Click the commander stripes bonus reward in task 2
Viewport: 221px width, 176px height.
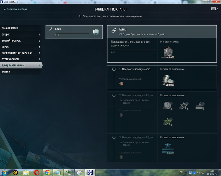[x=200, y=106]
